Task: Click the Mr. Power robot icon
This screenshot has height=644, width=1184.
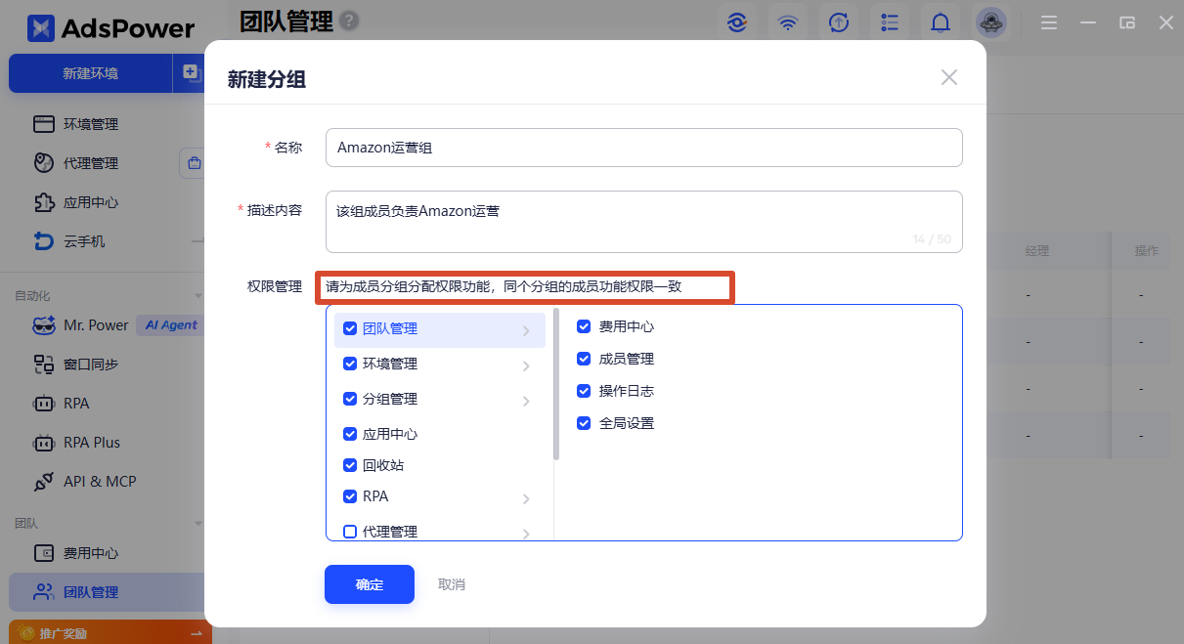Action: 44,325
